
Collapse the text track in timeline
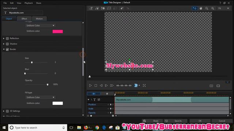click(88, 99)
